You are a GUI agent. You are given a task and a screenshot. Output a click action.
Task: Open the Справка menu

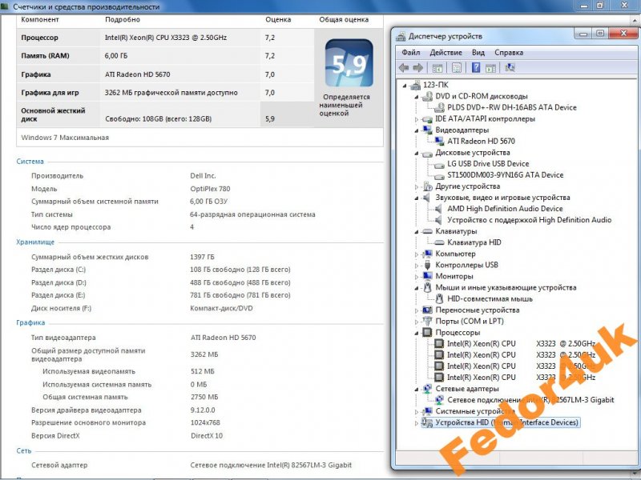coord(509,53)
